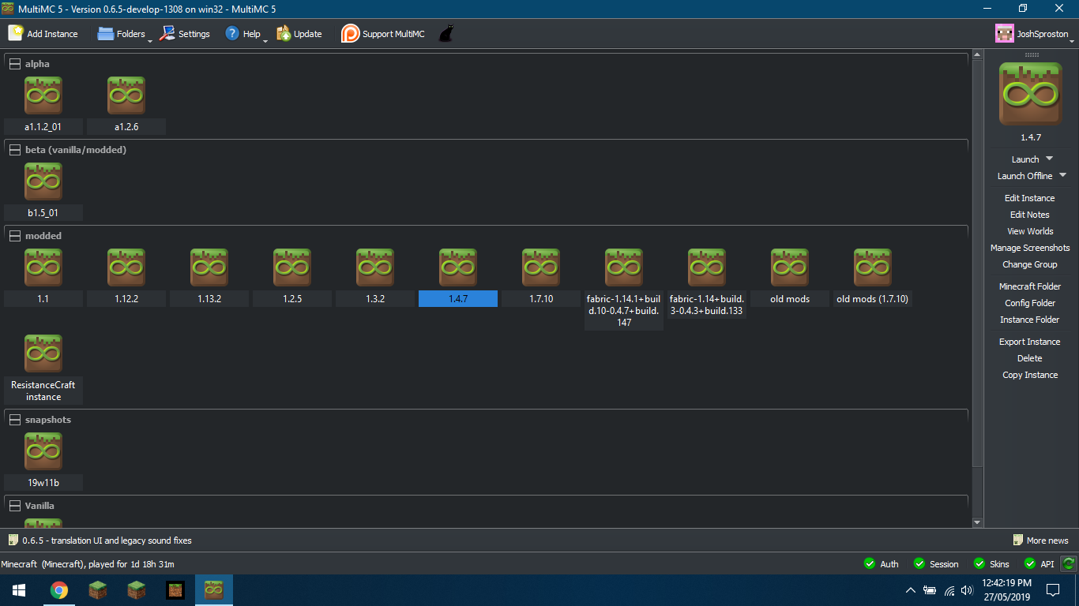Click Delete in the instance sidebar
The width and height of the screenshot is (1079, 606).
1030,358
